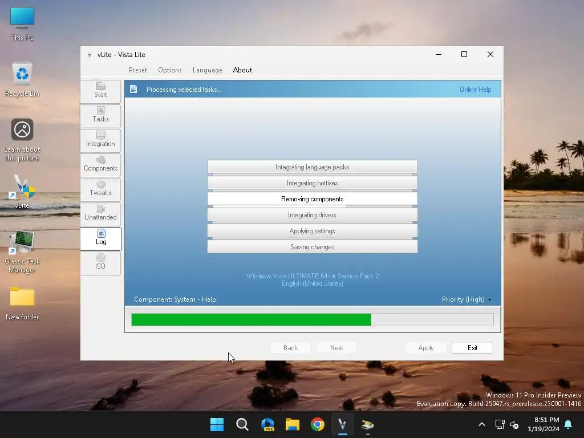Open the notifications bell in system tray
584x438 pixels.
tap(569, 424)
